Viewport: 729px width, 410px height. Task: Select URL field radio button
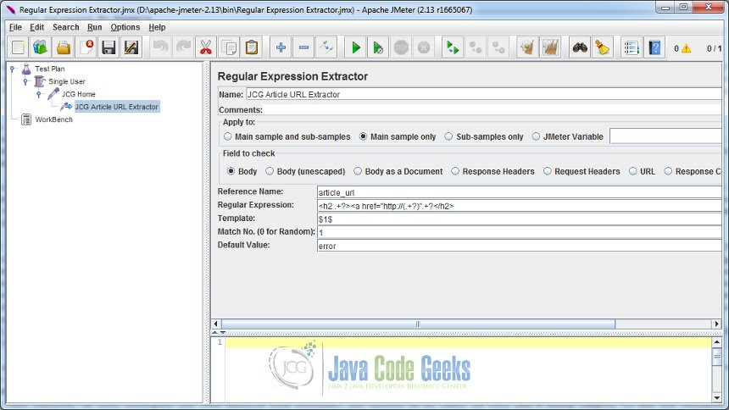tap(632, 171)
